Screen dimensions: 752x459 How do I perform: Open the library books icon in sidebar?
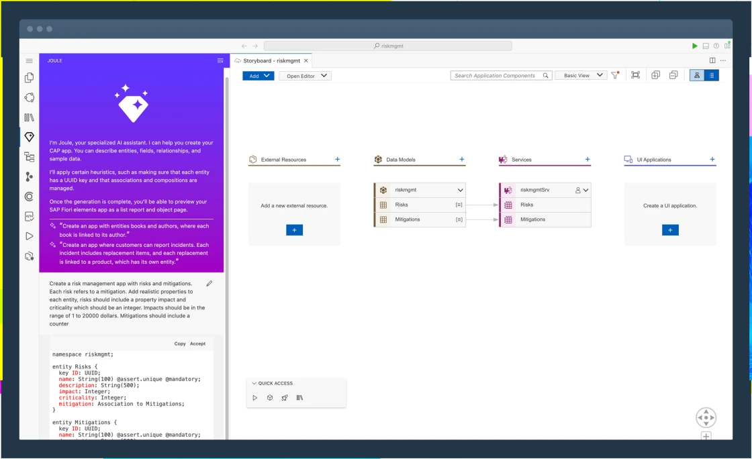tap(30, 117)
